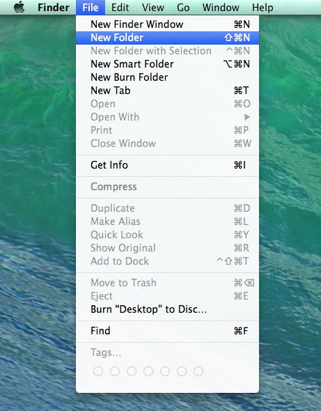
Task: Choose Find from the File menu
Action: [x=167, y=331]
